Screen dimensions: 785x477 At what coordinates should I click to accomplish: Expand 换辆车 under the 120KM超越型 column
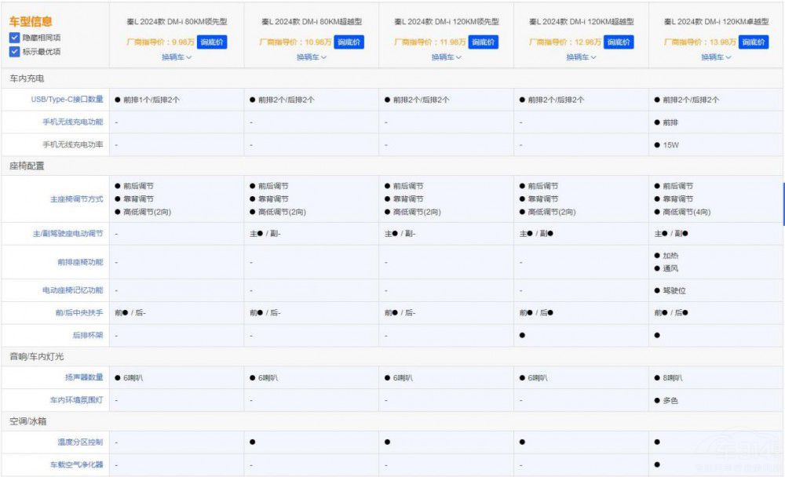(582, 57)
